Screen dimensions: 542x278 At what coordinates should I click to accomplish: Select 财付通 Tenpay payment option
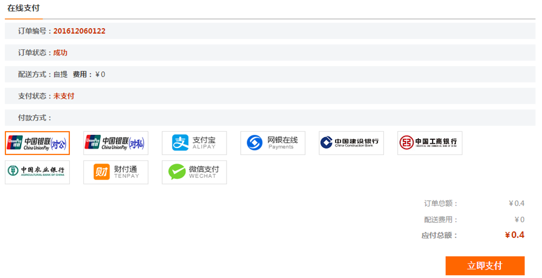coord(115,172)
